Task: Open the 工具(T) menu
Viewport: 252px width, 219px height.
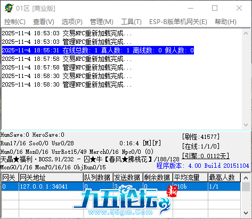Action: coord(131,22)
